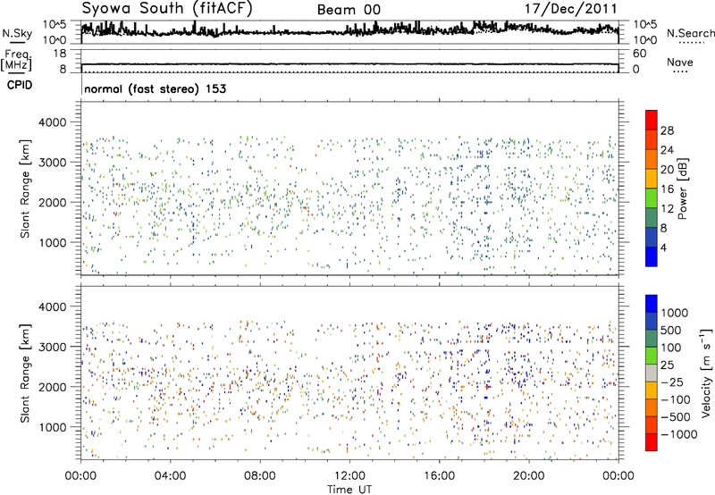
Task: Click the gray -25 to 25 velocity swatch
Action: coord(652,373)
